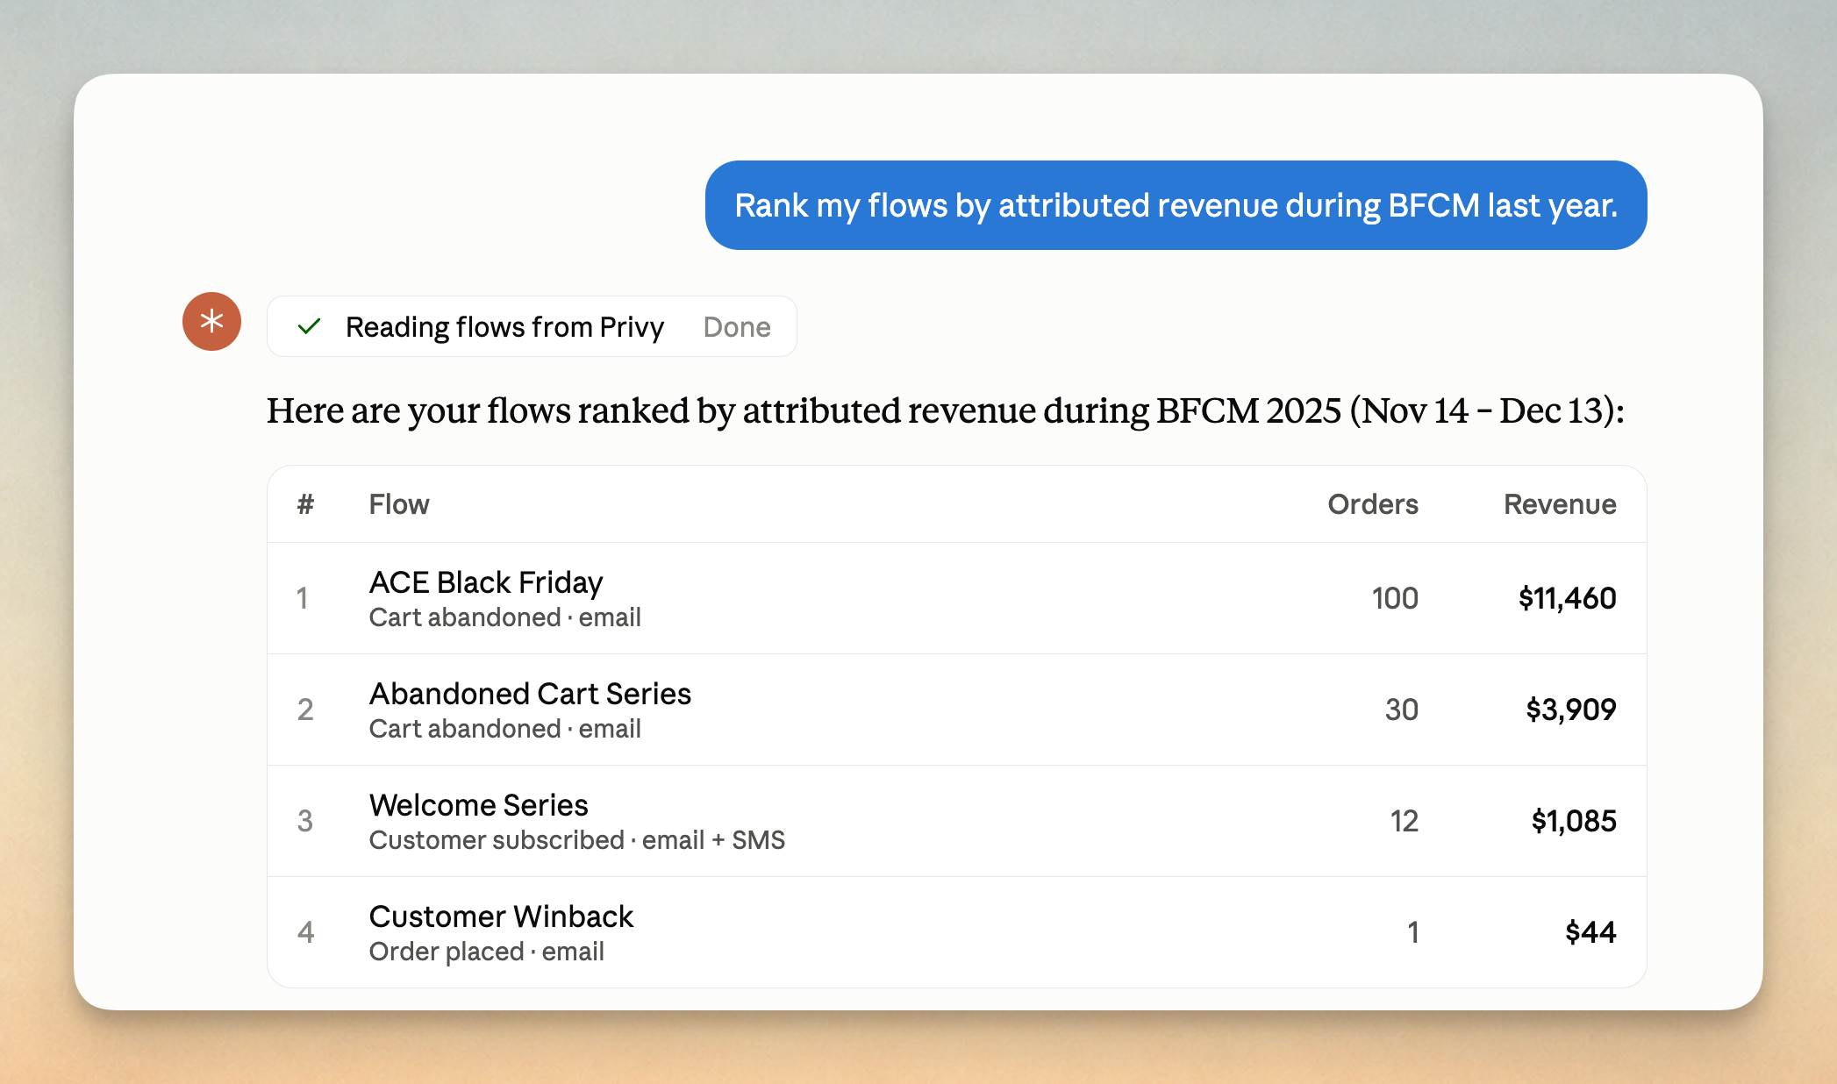Image resolution: width=1837 pixels, height=1084 pixels.
Task: Click rank number 2 in the Abandoned Cart Series row
Action: (305, 710)
